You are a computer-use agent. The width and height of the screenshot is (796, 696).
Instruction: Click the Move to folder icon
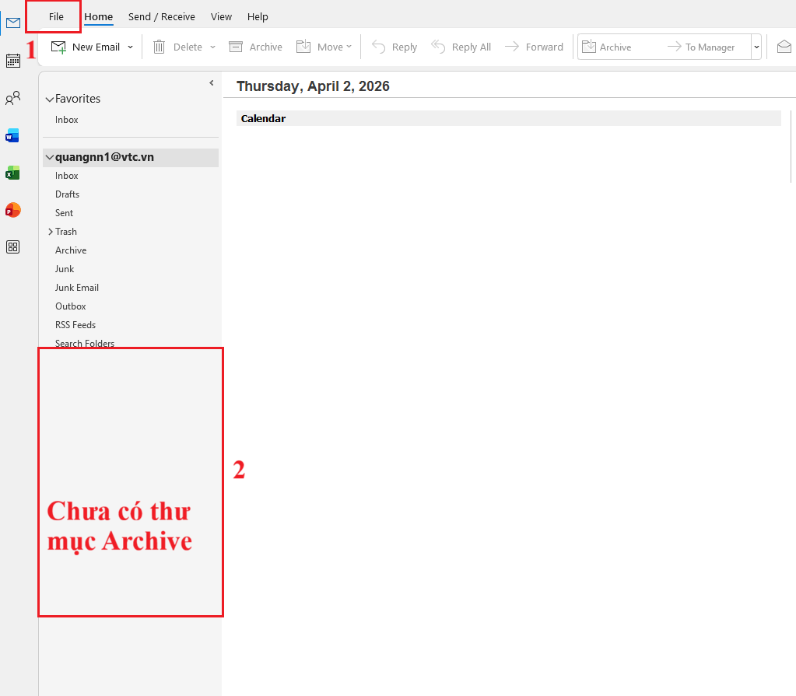coord(303,47)
